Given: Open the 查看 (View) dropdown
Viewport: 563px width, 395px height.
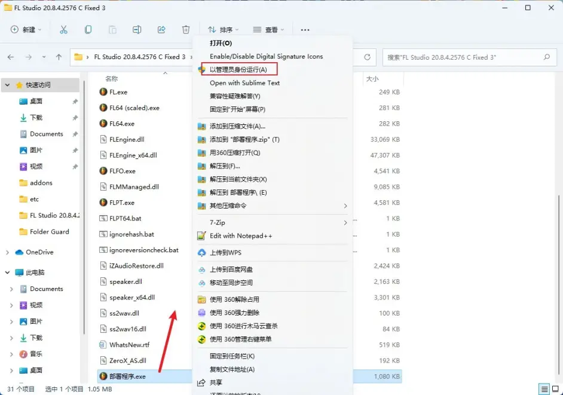Looking at the screenshot, I should [x=270, y=29].
